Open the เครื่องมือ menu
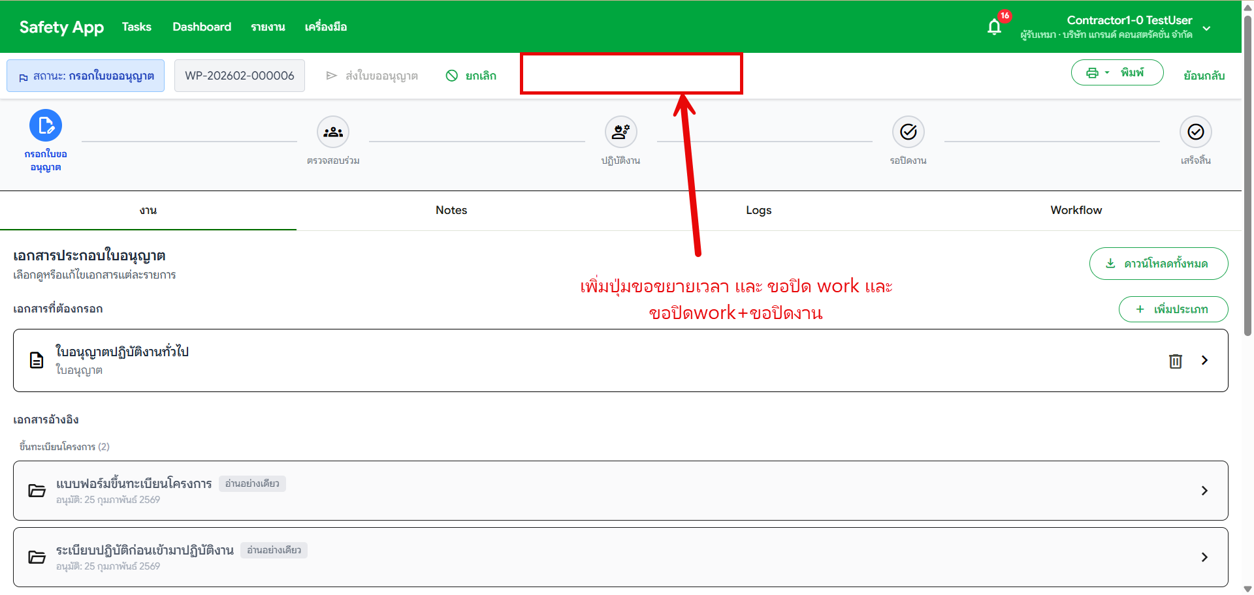This screenshot has width=1254, height=595. click(326, 27)
